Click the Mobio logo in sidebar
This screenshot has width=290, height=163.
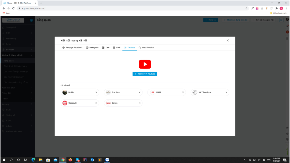pyautogui.click(x=13, y=20)
